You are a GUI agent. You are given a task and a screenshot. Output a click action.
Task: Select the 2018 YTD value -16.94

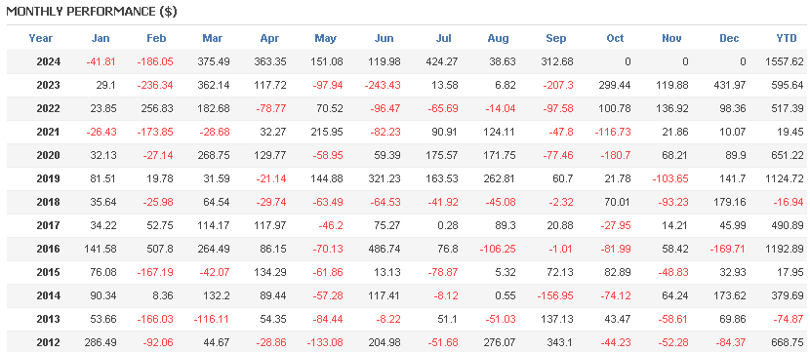click(x=789, y=202)
